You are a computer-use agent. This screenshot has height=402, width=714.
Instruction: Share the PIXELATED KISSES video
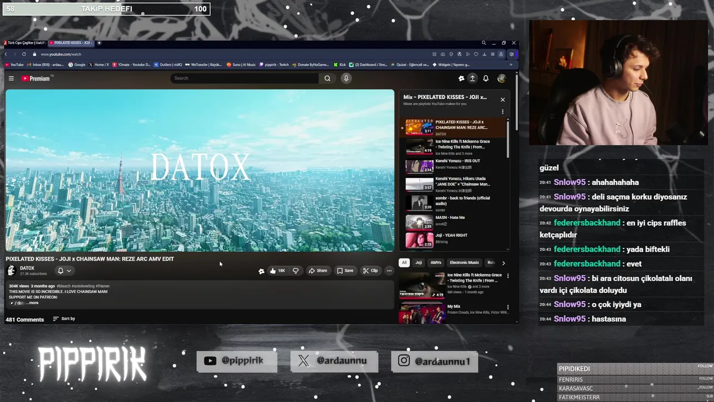(x=318, y=270)
